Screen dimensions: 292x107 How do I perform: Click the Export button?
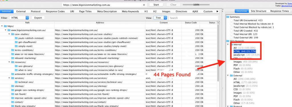pyautogui.click(x=38, y=18)
